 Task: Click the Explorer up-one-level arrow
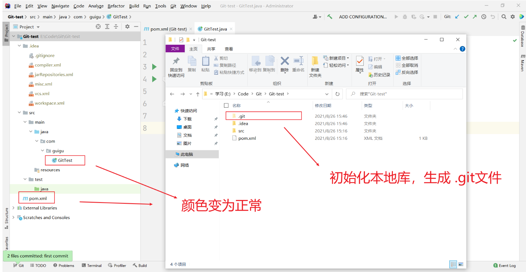coord(198,94)
